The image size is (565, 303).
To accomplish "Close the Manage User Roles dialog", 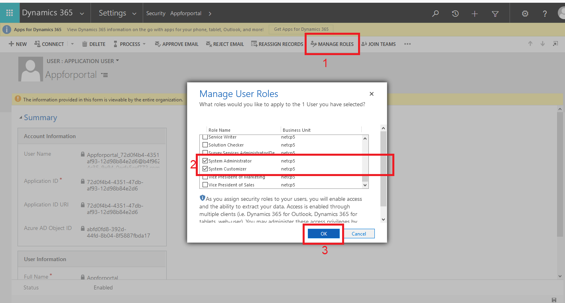I will click(x=372, y=94).
